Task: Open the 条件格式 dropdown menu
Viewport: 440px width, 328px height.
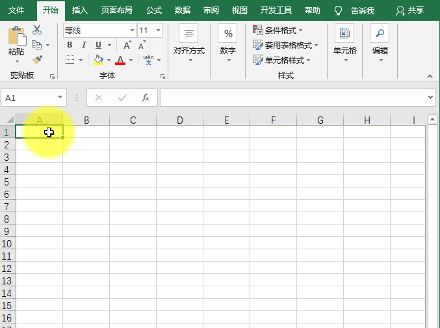Action: point(278,31)
